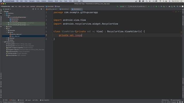
Task: Expand the mipmap folder
Action: point(7,38)
